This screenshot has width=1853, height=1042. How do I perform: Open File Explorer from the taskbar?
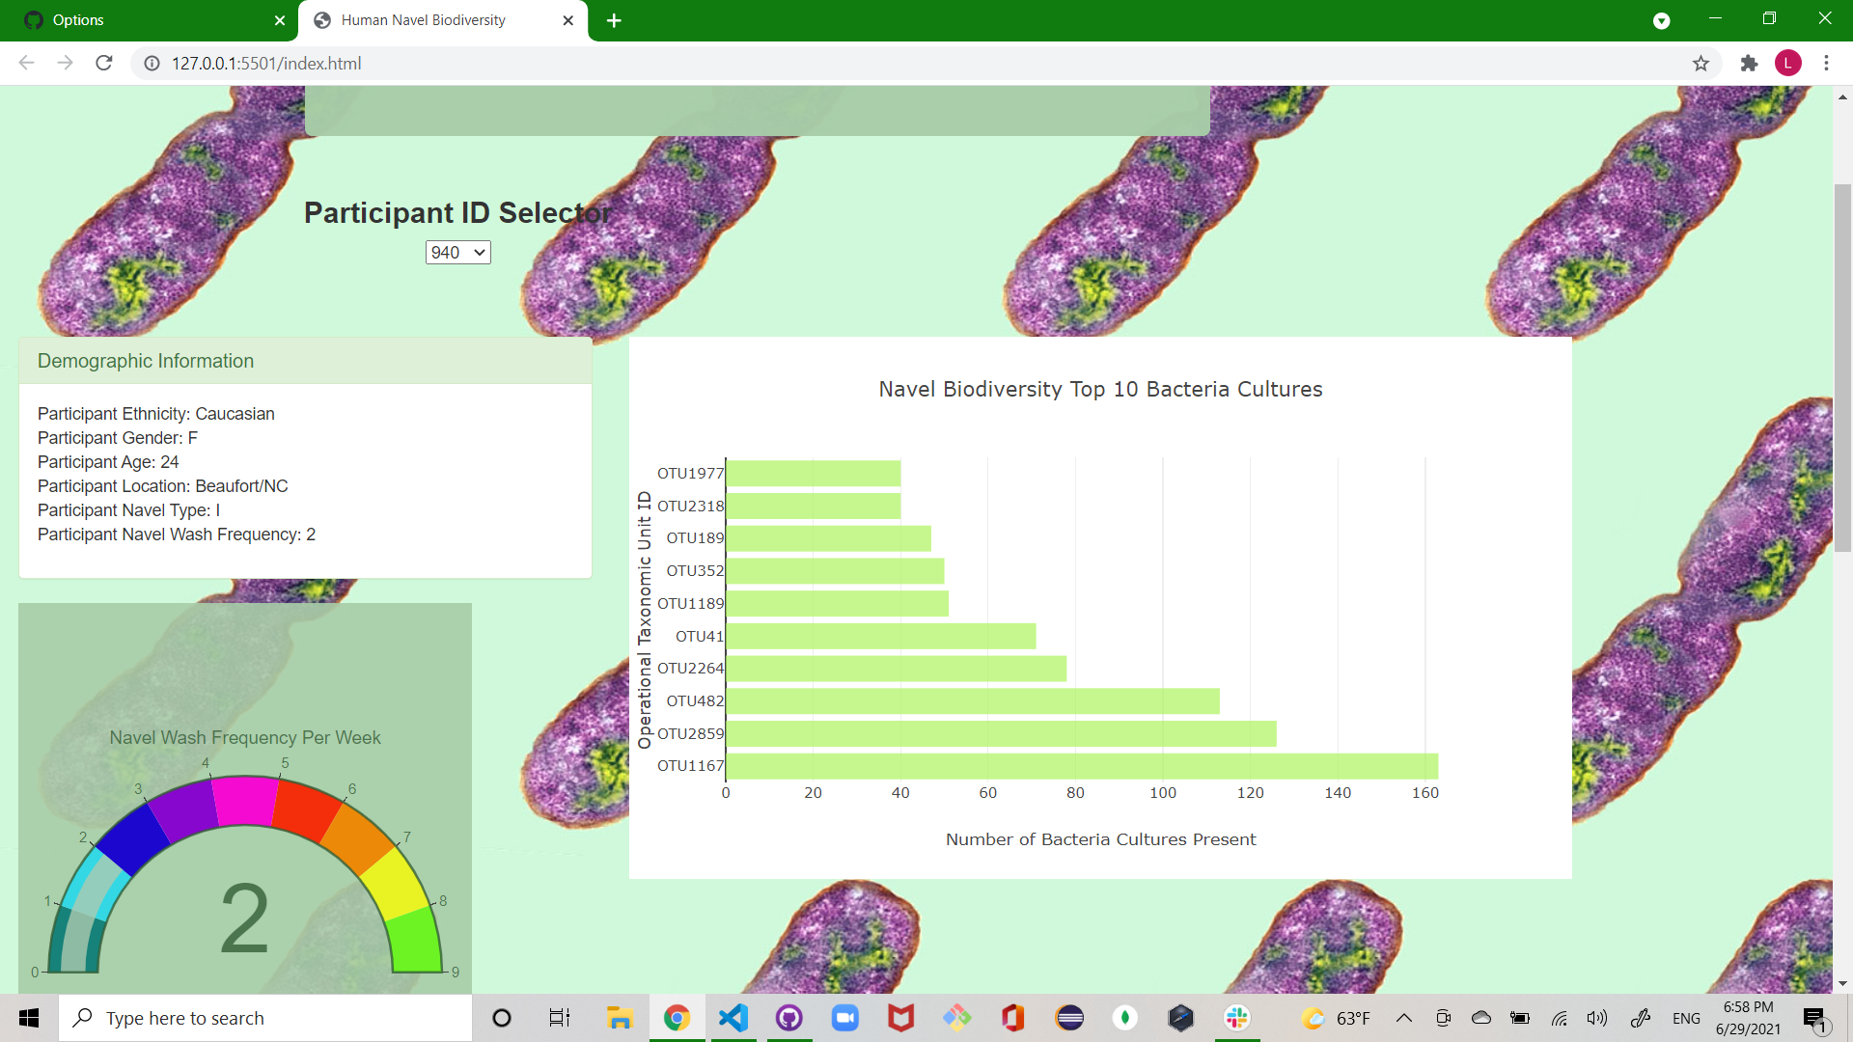619,1018
